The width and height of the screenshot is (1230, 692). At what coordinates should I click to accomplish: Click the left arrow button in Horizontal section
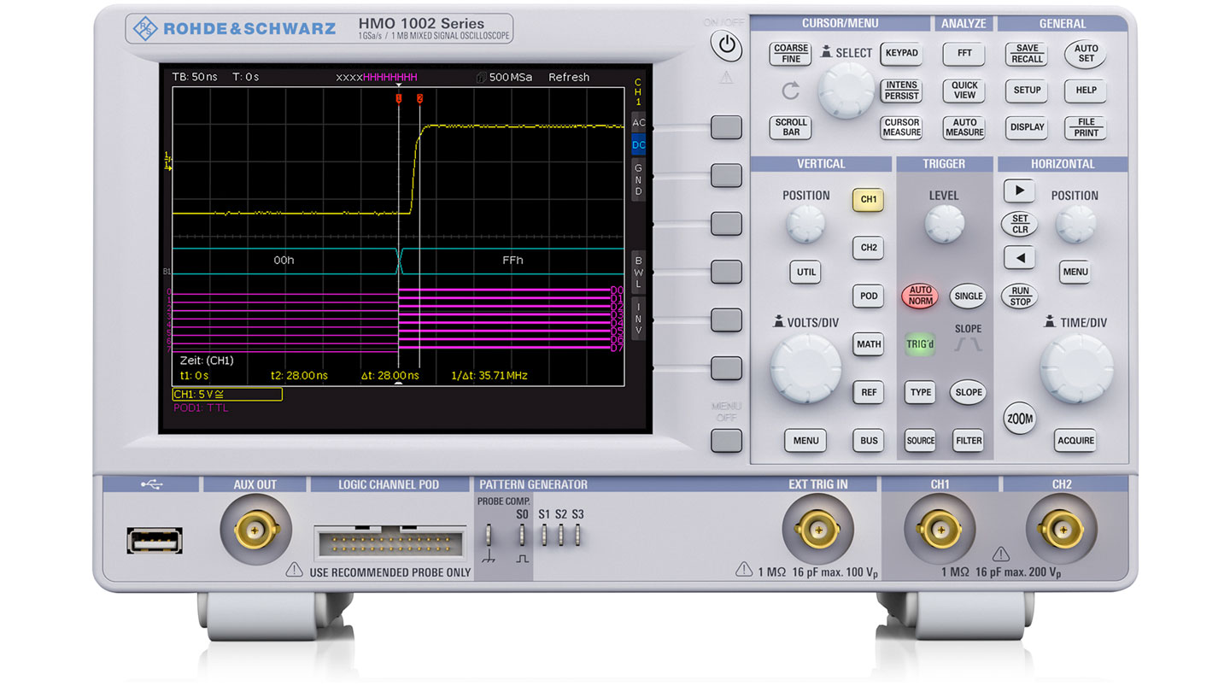pos(1017,258)
